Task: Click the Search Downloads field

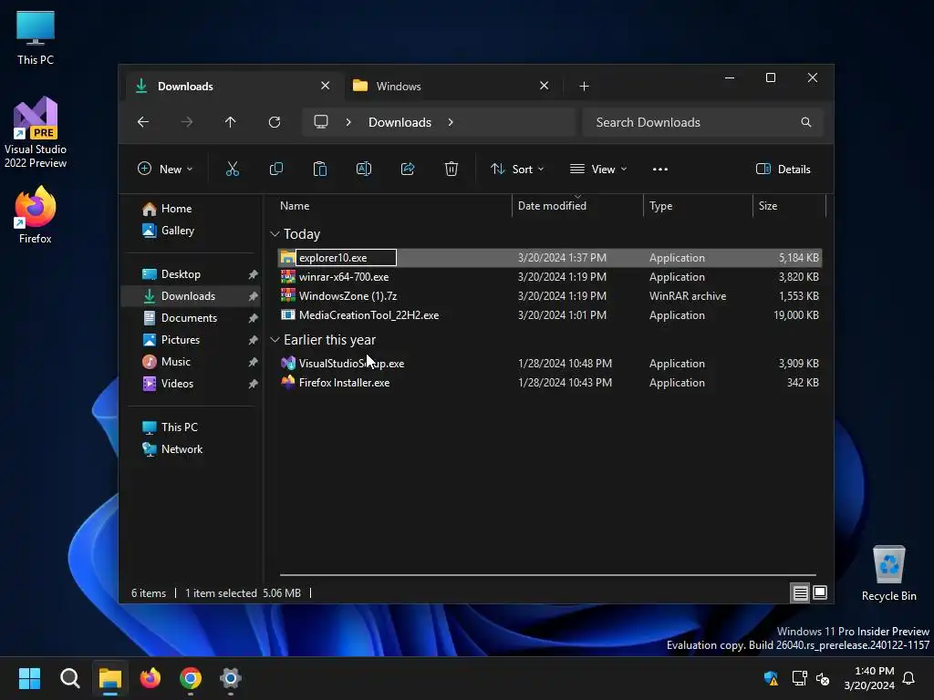Action: [703, 122]
